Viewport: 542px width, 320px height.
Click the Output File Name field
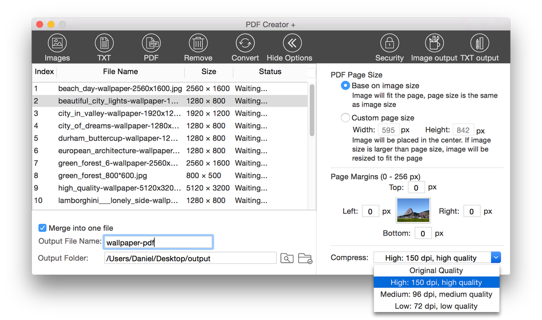tap(158, 243)
